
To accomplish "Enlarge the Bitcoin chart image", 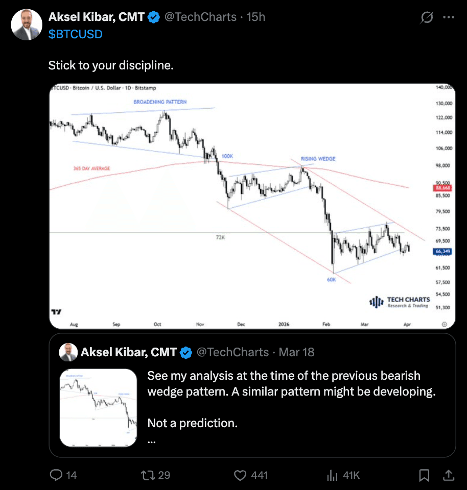I will click(252, 206).
